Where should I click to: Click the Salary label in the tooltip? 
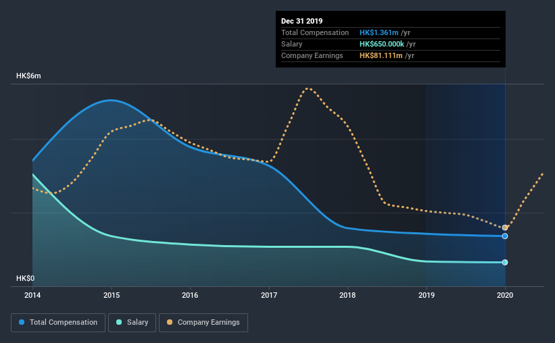click(x=291, y=44)
